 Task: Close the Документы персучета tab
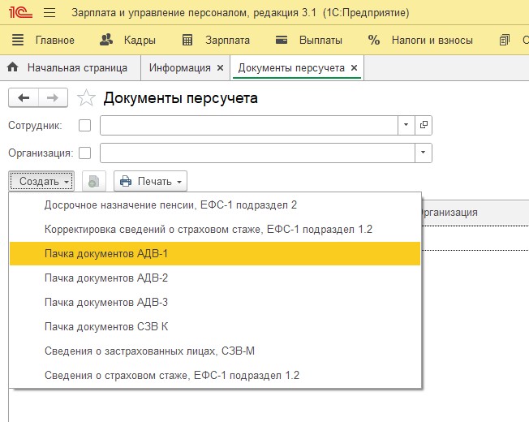pyautogui.click(x=354, y=68)
